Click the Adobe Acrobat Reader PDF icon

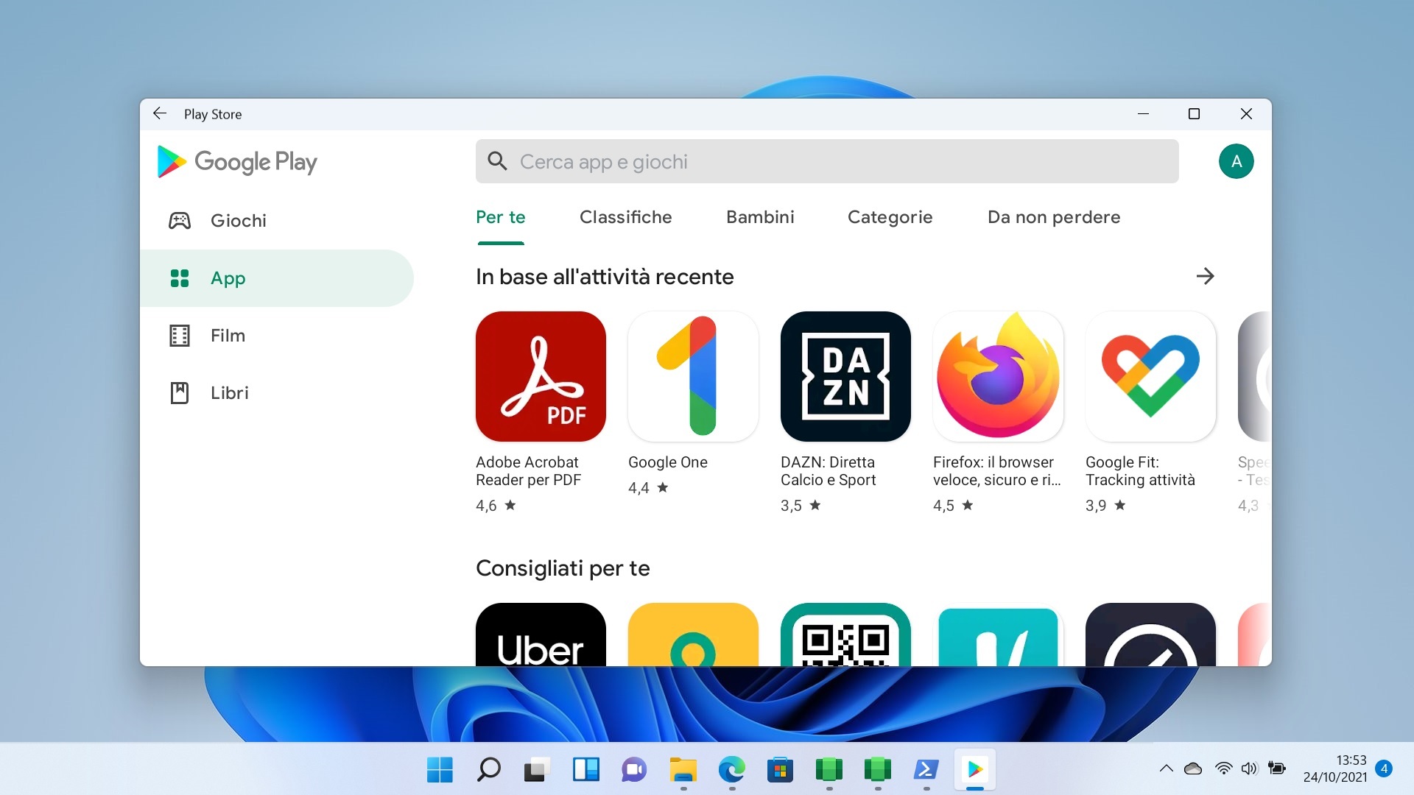(x=540, y=375)
